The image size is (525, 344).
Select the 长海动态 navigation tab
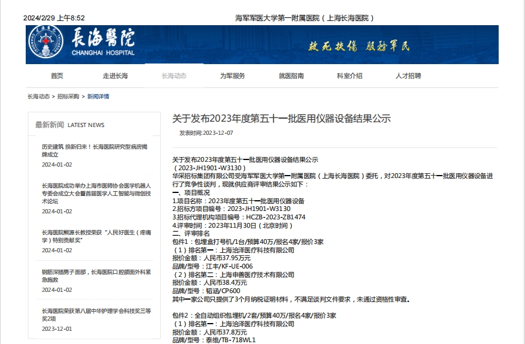tap(174, 76)
